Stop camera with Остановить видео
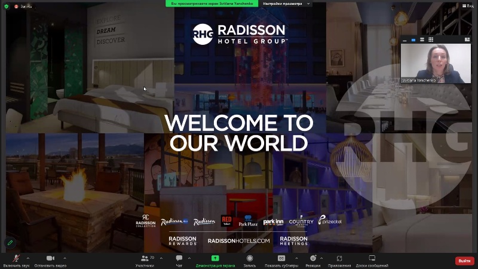The image size is (478, 269). 50,261
